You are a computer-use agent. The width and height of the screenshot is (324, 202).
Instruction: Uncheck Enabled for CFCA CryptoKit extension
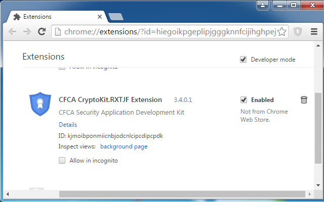pyautogui.click(x=244, y=100)
